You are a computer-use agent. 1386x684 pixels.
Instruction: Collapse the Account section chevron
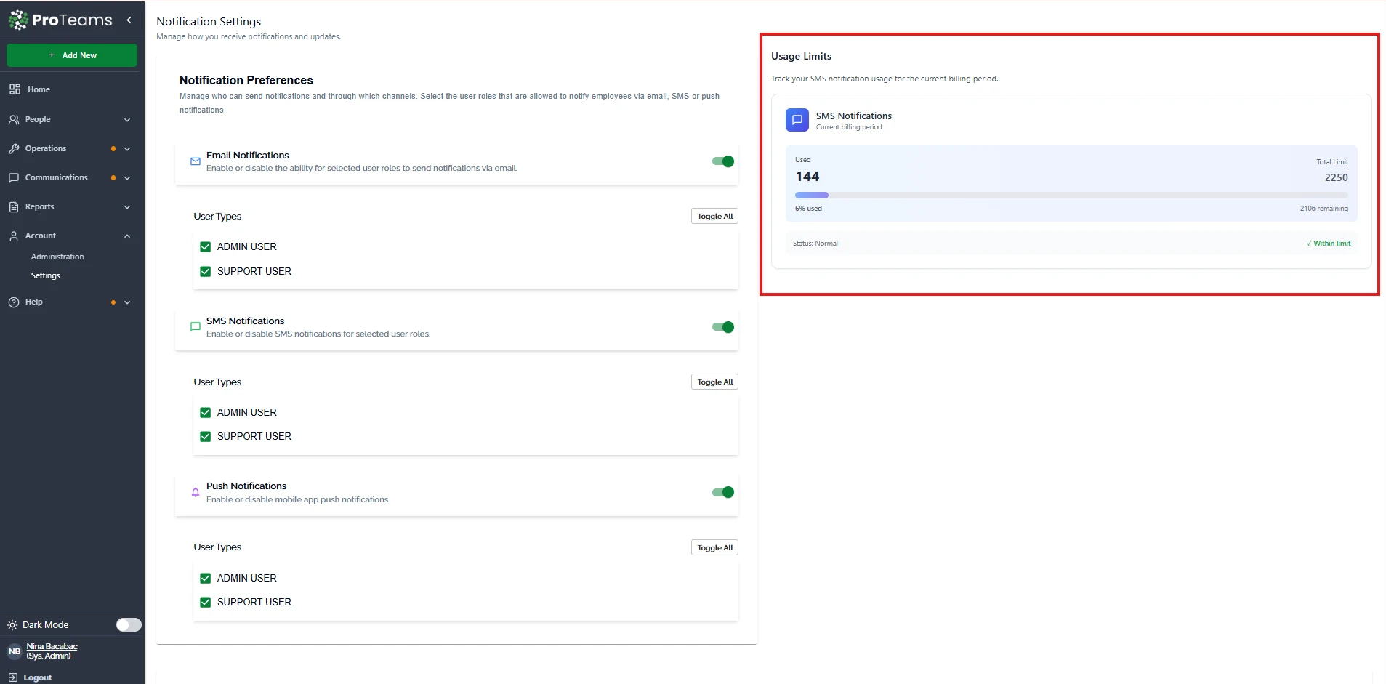[127, 236]
